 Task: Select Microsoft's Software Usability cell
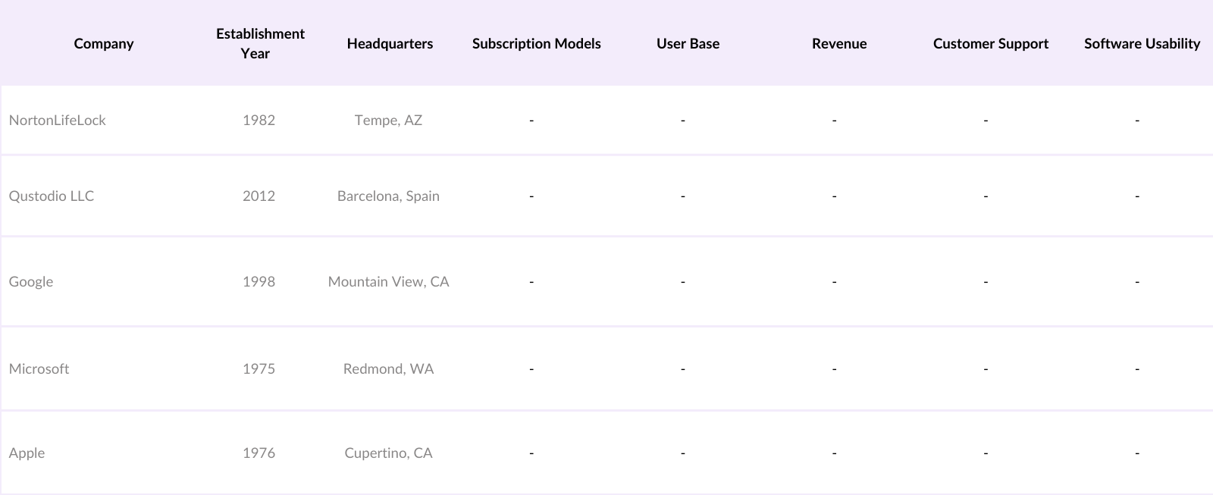coord(1137,368)
